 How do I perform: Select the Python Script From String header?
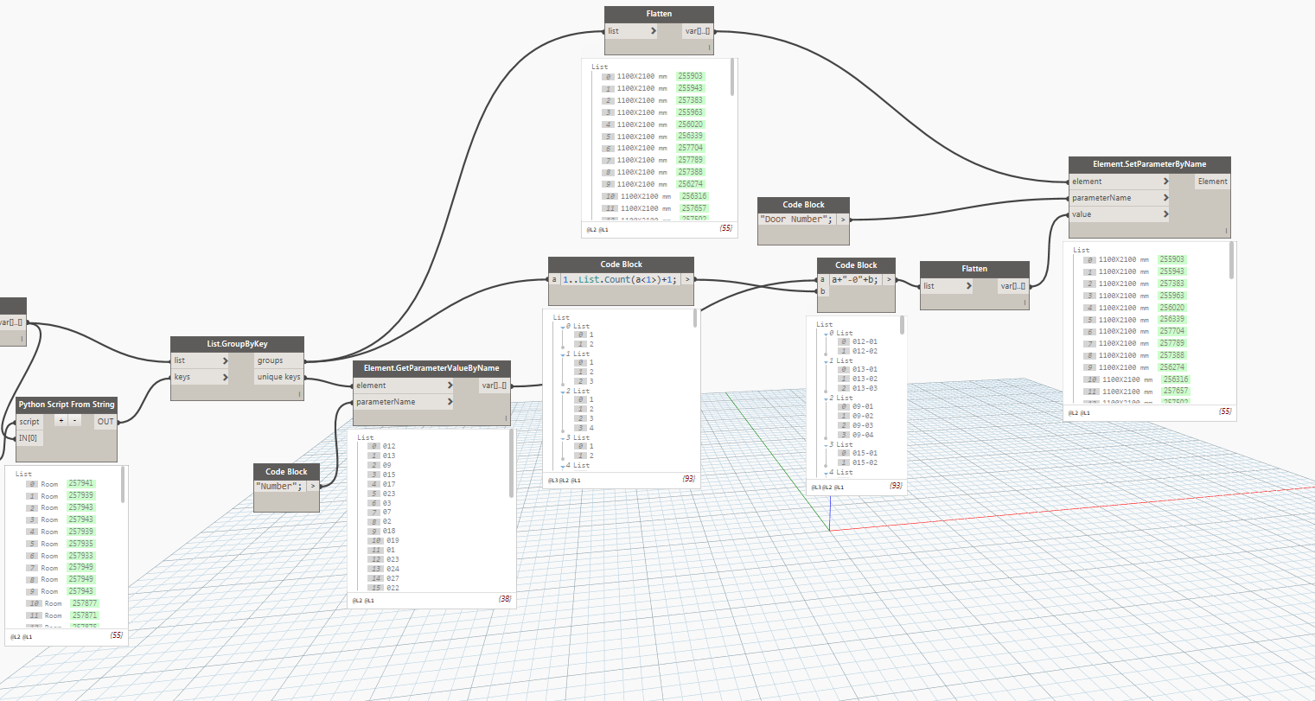[x=67, y=405]
